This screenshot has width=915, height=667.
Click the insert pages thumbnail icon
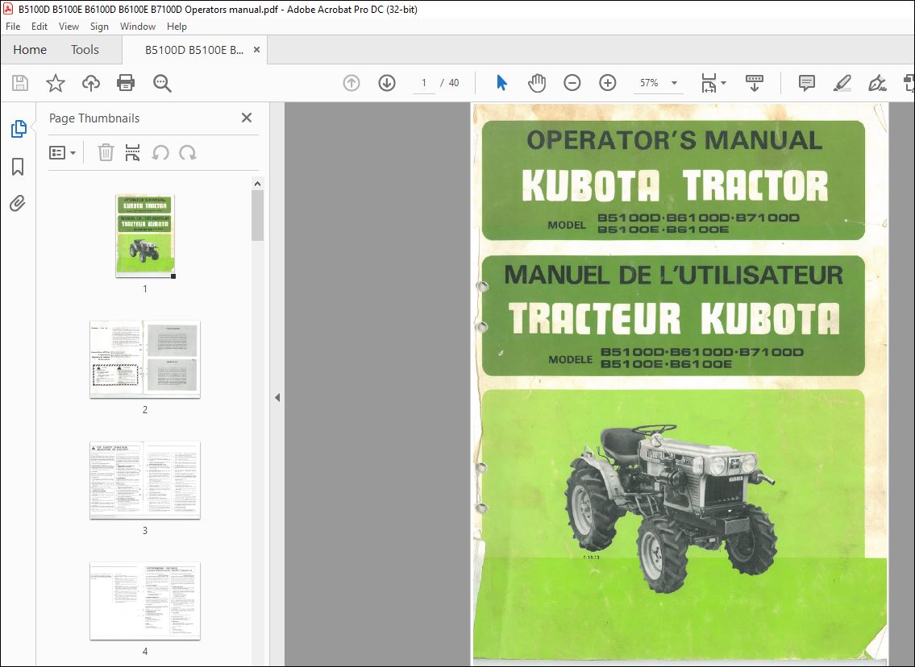pyautogui.click(x=132, y=153)
